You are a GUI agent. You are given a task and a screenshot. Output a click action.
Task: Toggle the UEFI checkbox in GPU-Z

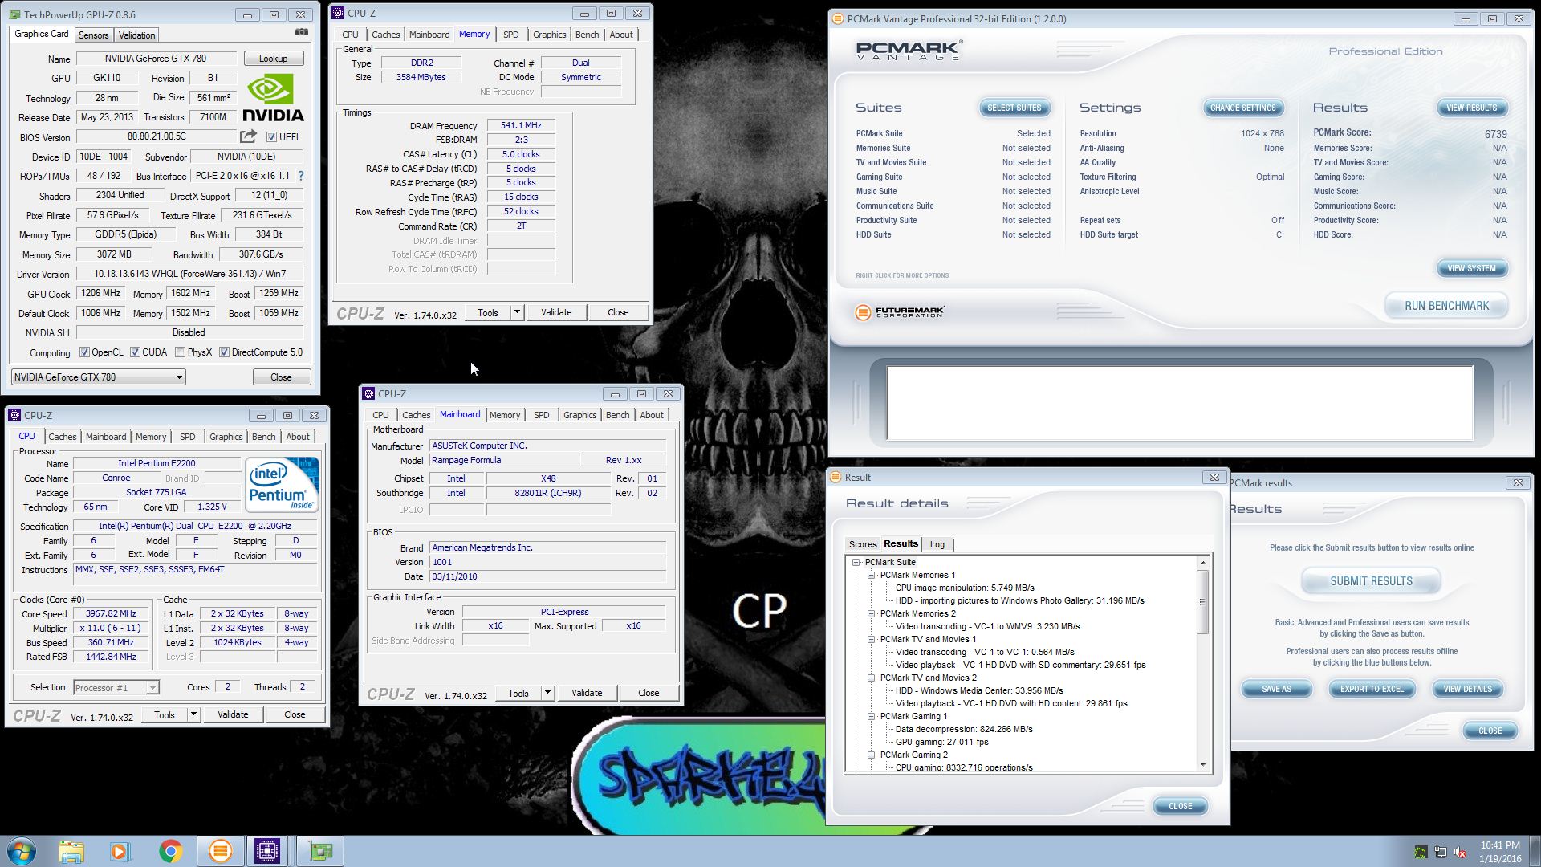click(271, 137)
